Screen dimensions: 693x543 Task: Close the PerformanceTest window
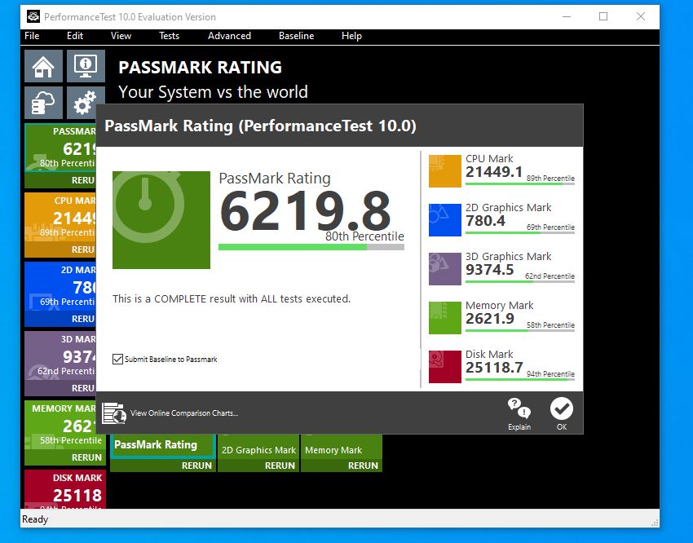pyautogui.click(x=641, y=17)
